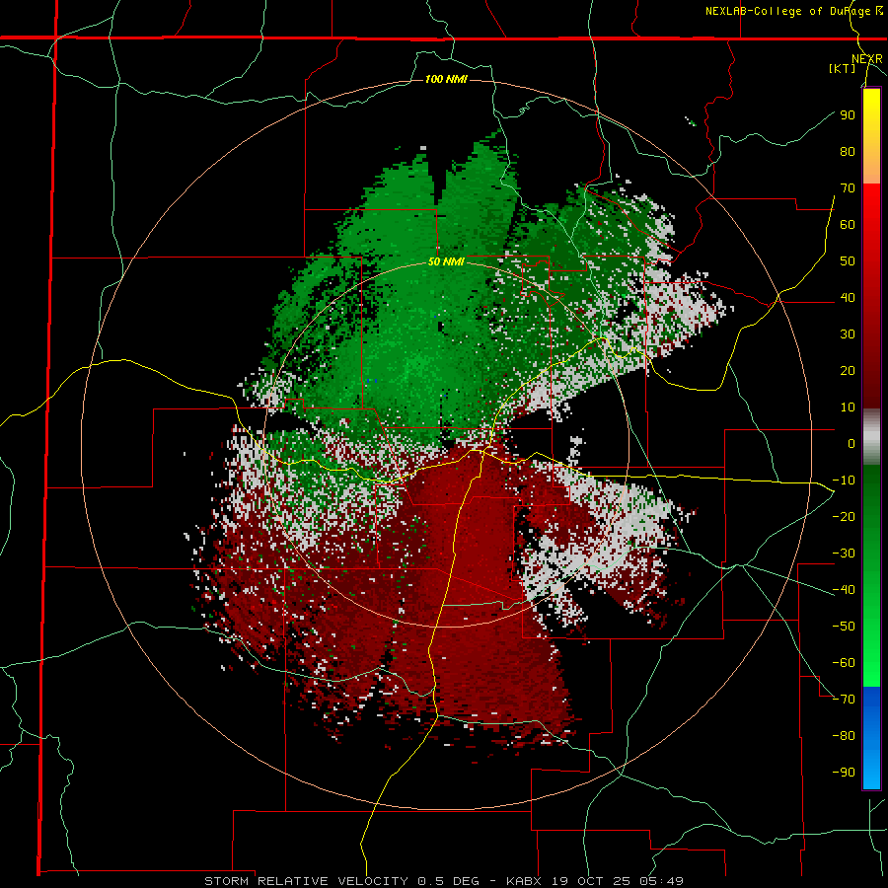Screen dimensions: 888x888
Task: Click the 80 value on velocity scale
Action: click(x=848, y=151)
